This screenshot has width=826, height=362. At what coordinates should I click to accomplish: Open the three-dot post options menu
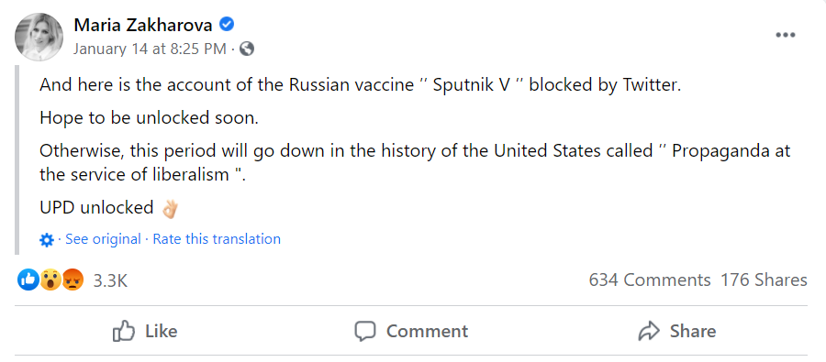coord(785,35)
